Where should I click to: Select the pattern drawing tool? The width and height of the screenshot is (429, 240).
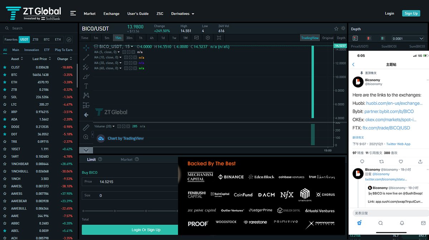tap(86, 95)
